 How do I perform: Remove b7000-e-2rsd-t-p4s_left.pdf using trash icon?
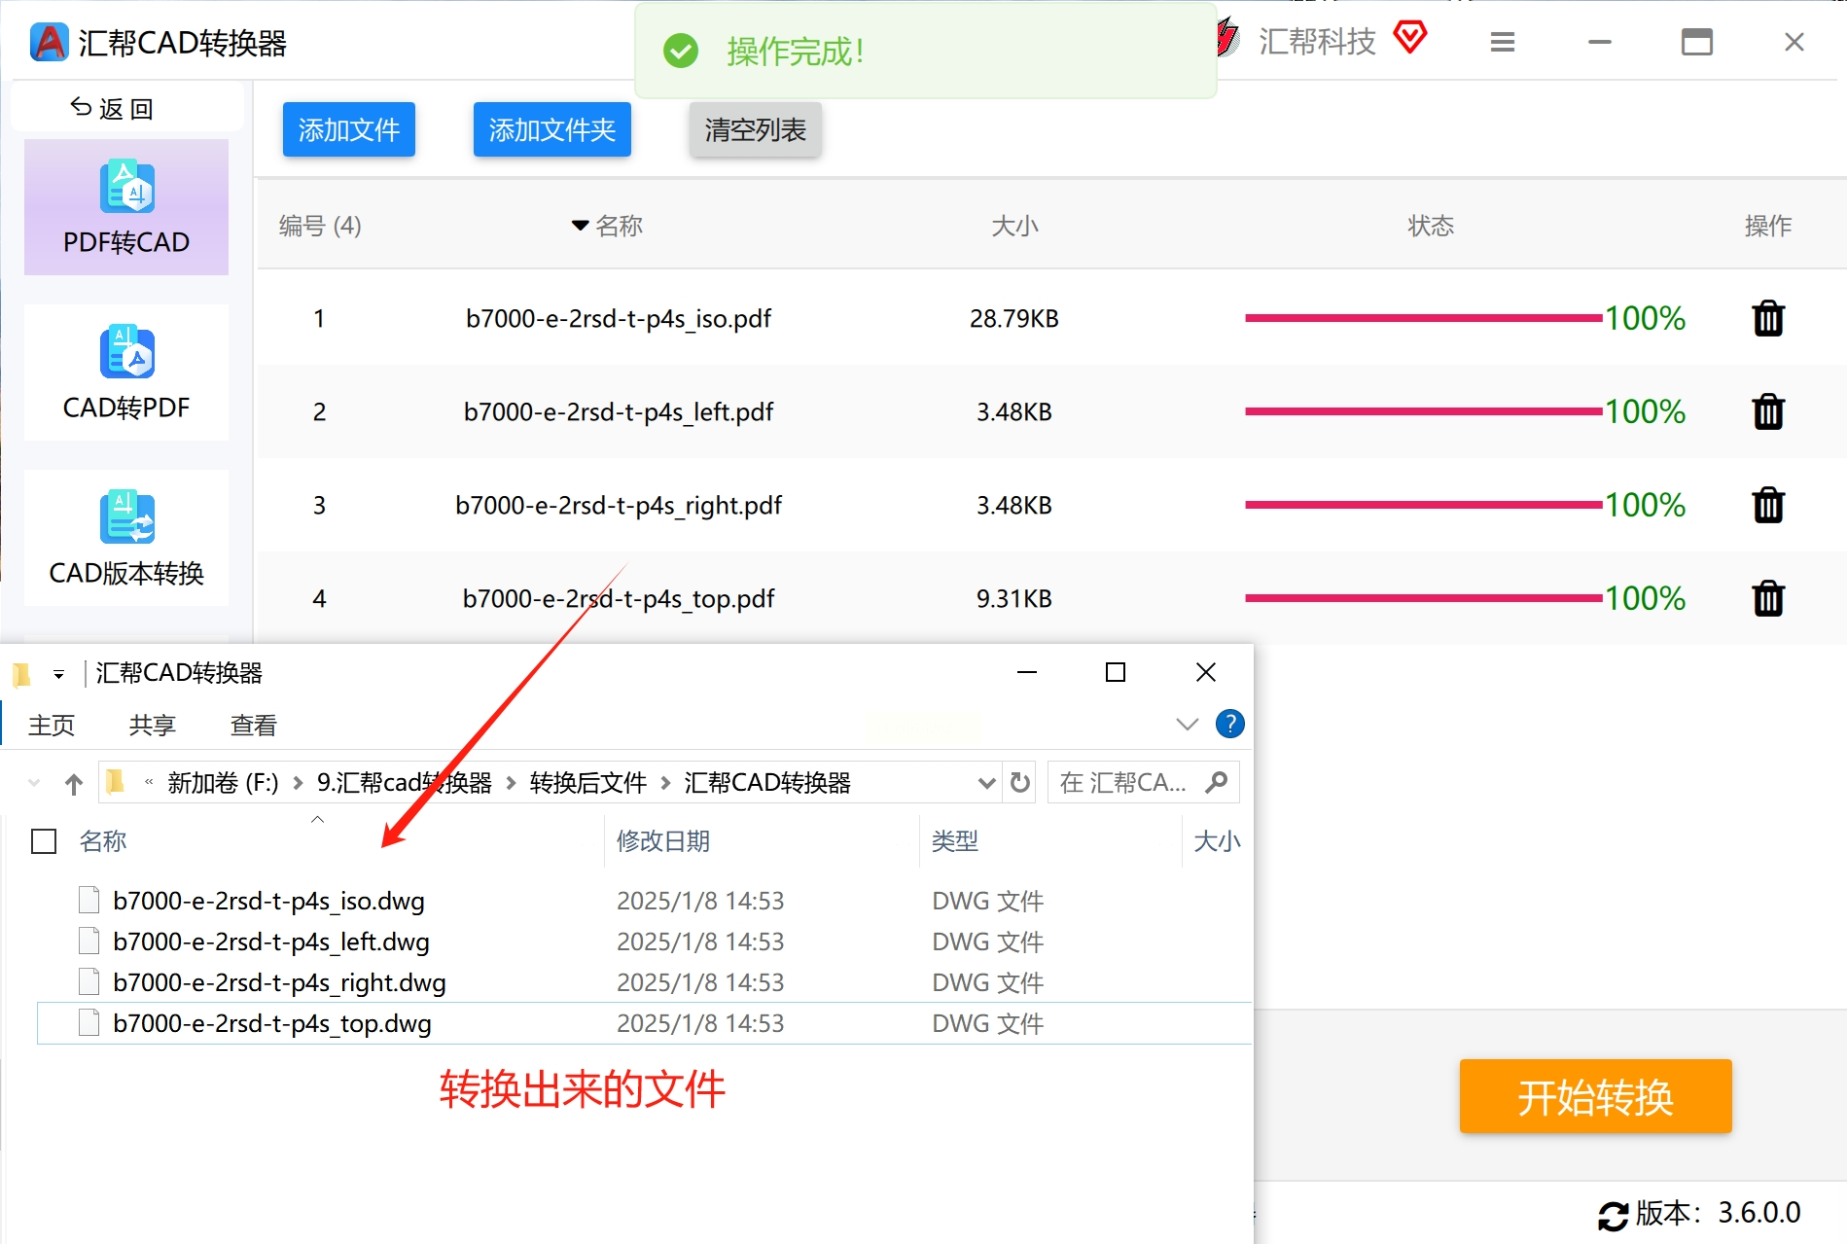pyautogui.click(x=1767, y=411)
